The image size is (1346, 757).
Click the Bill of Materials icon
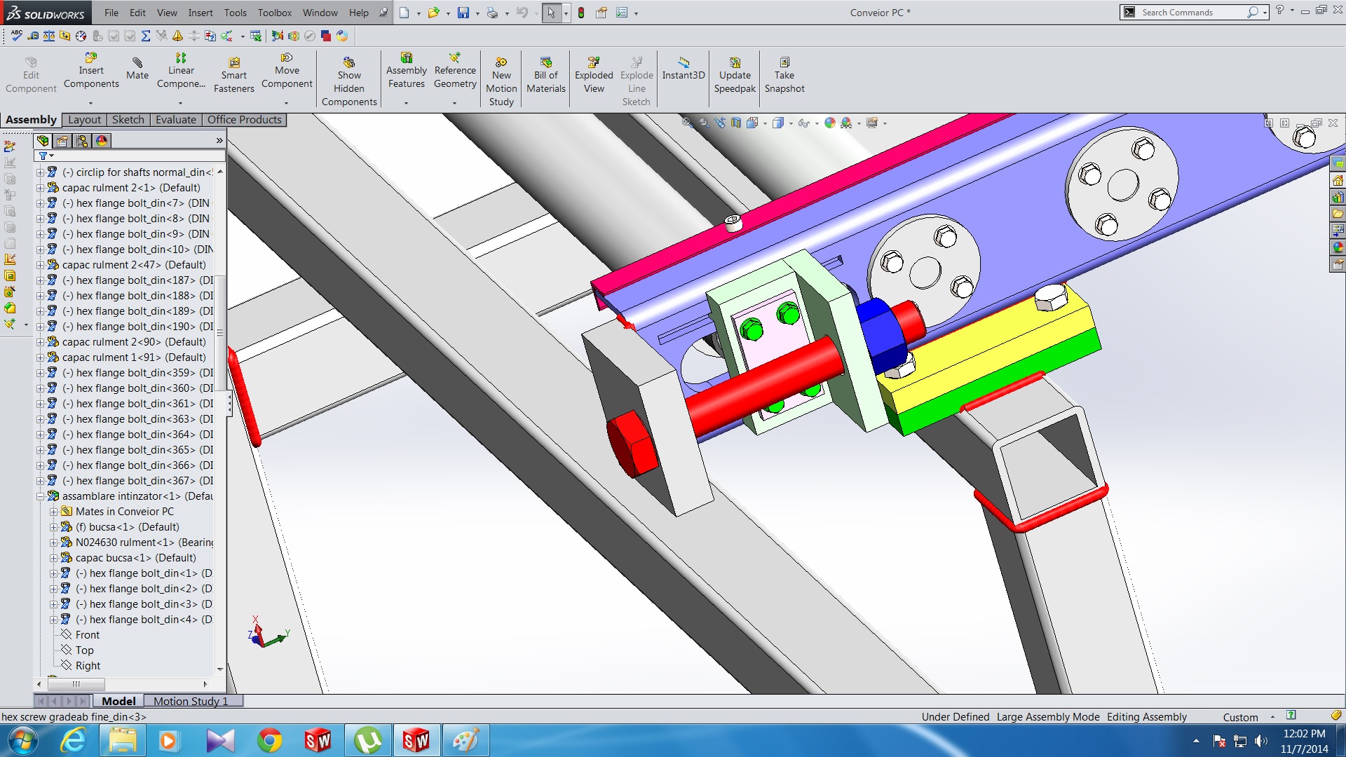tap(546, 62)
